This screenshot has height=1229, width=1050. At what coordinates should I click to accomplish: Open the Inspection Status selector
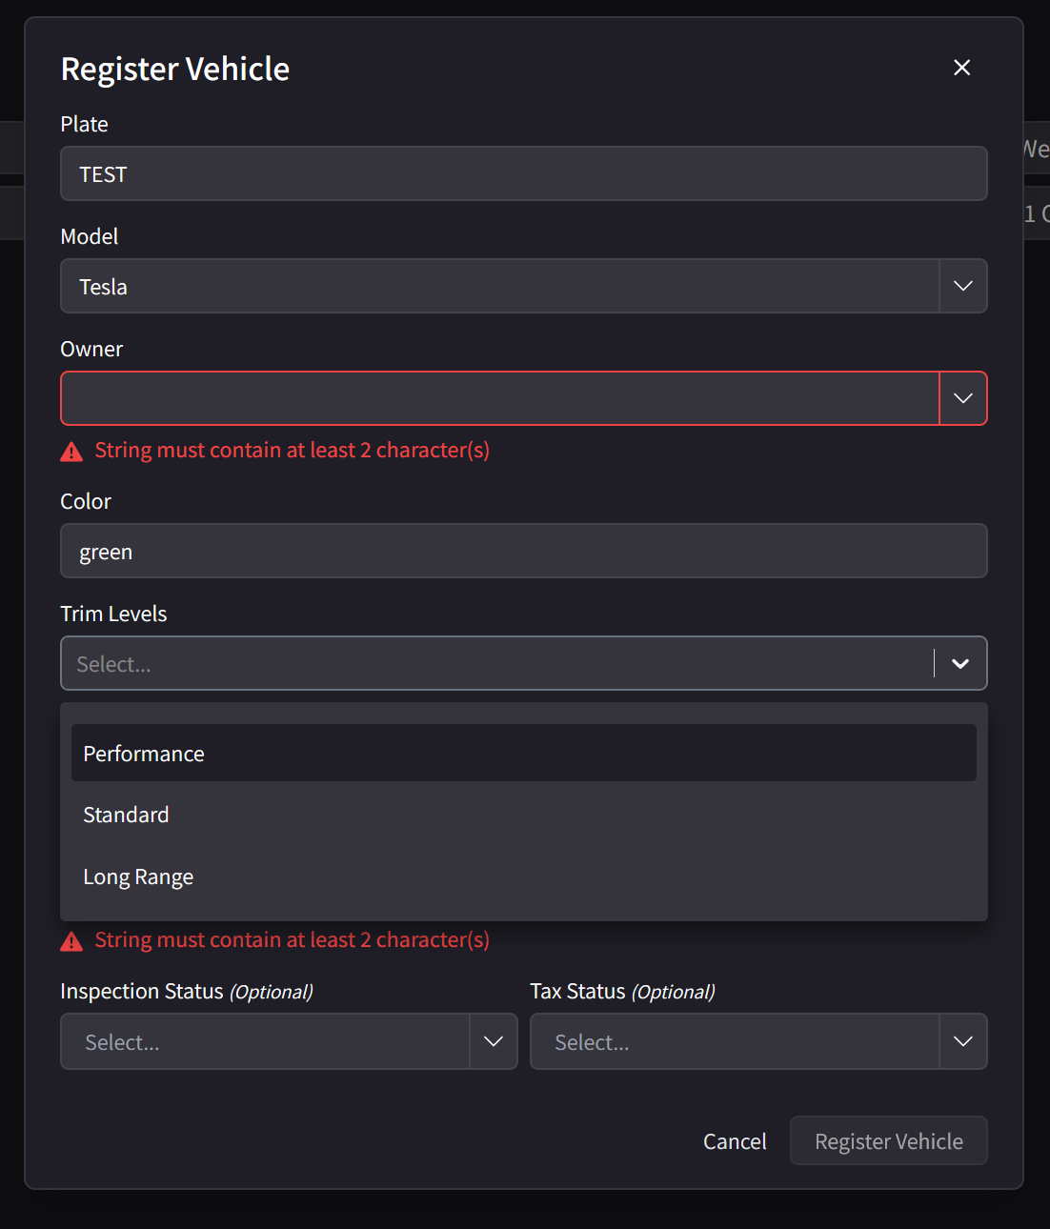coord(267,1041)
